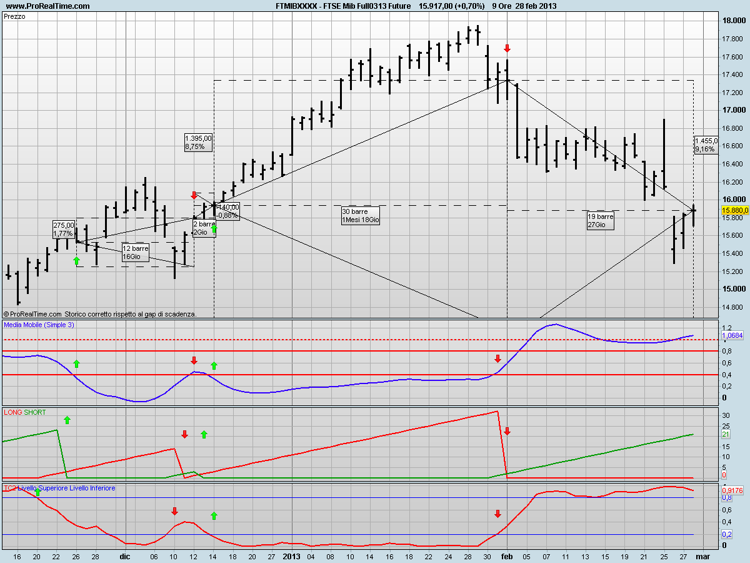The height and width of the screenshot is (563, 750).
Task: Click the green arrow over TC2 indicator title
Action: click(x=37, y=492)
